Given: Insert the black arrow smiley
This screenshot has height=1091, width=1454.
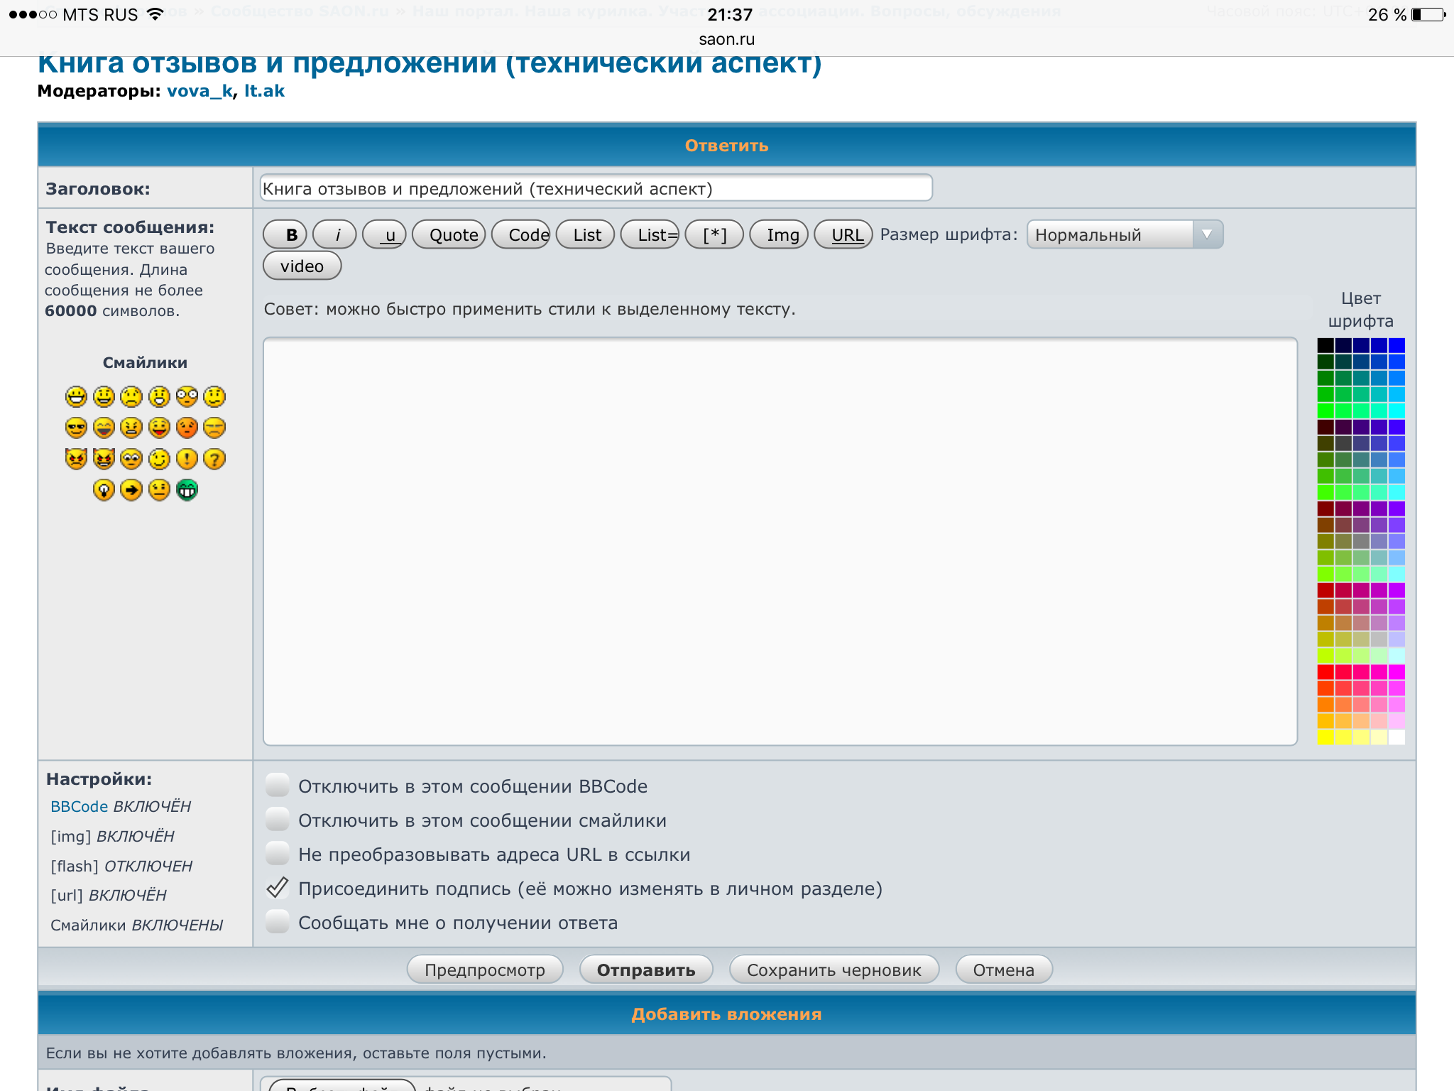Looking at the screenshot, I should [x=131, y=490].
